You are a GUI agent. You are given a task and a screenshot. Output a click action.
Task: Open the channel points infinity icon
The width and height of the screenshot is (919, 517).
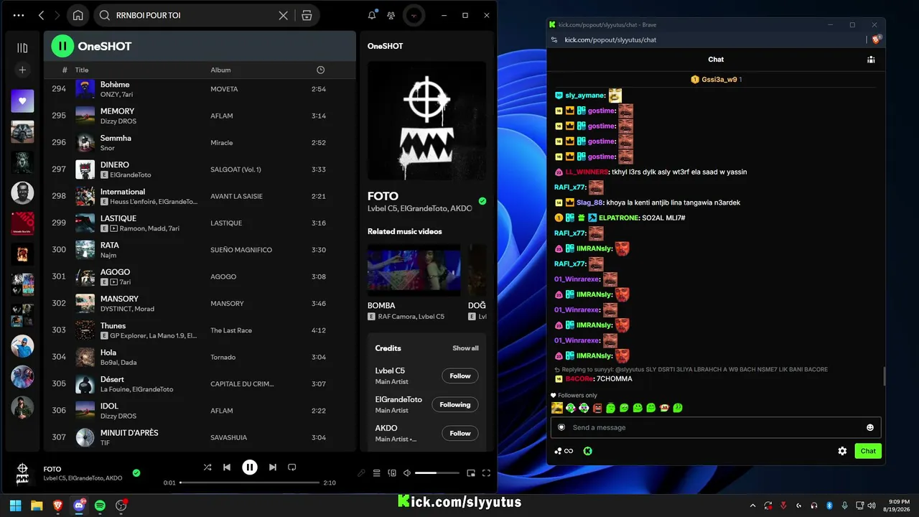pyautogui.click(x=564, y=451)
